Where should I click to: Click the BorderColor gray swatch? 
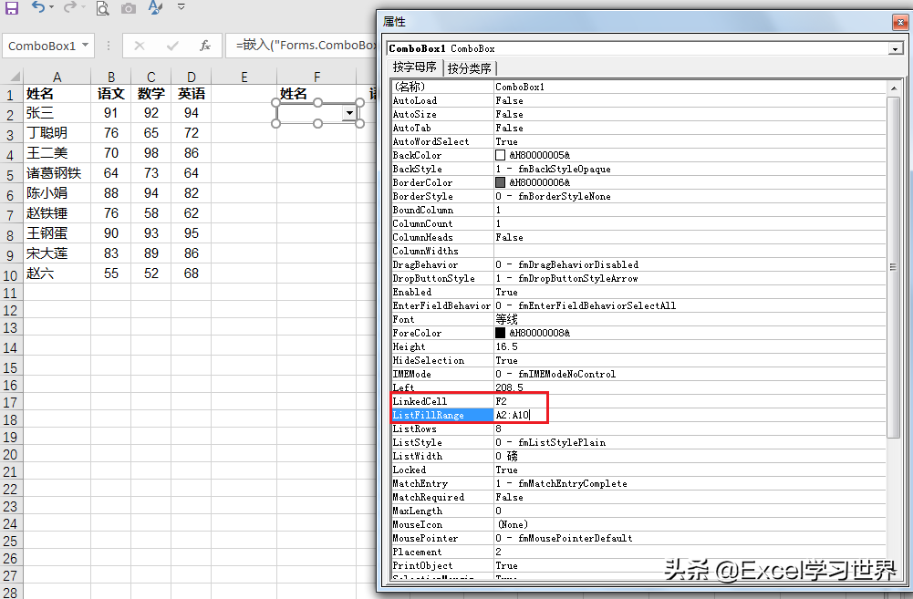(500, 182)
